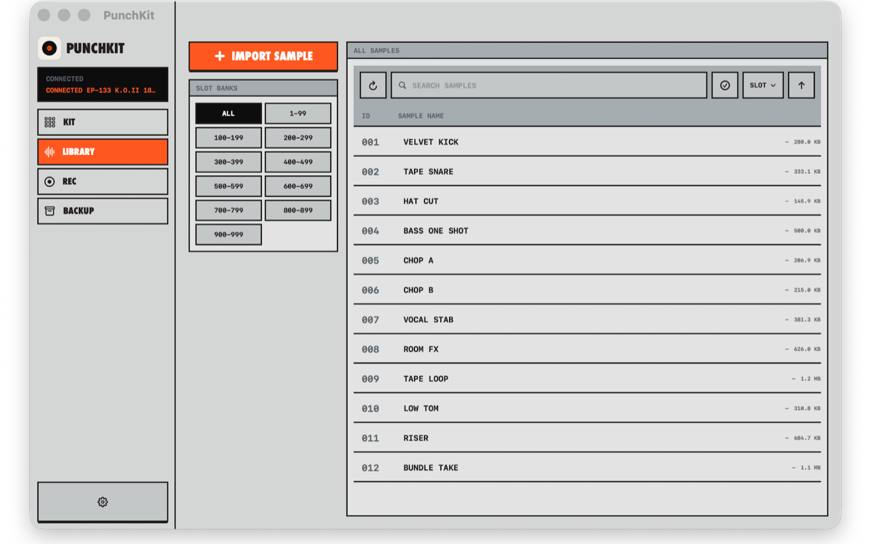Select slot bank 100-199

[229, 138]
